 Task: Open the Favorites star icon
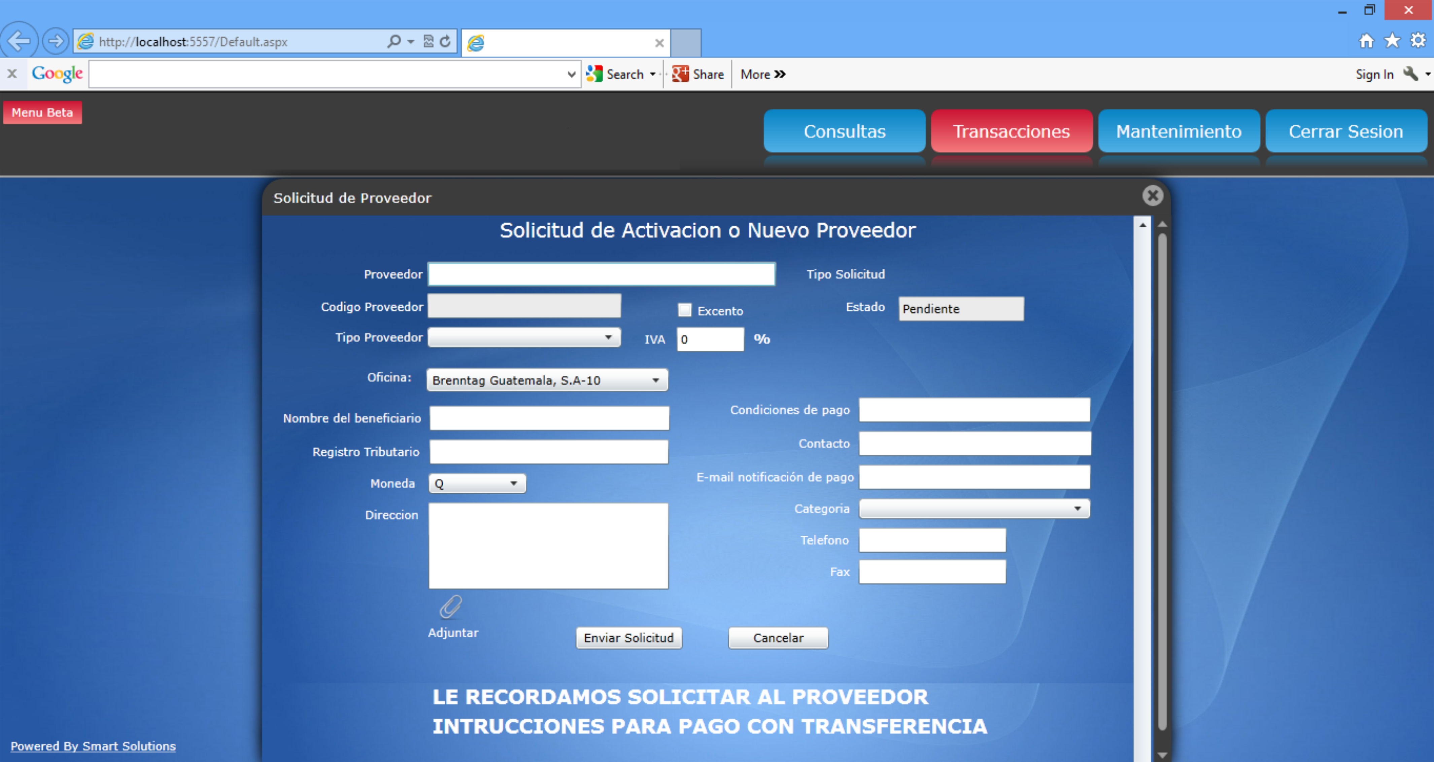tap(1392, 41)
